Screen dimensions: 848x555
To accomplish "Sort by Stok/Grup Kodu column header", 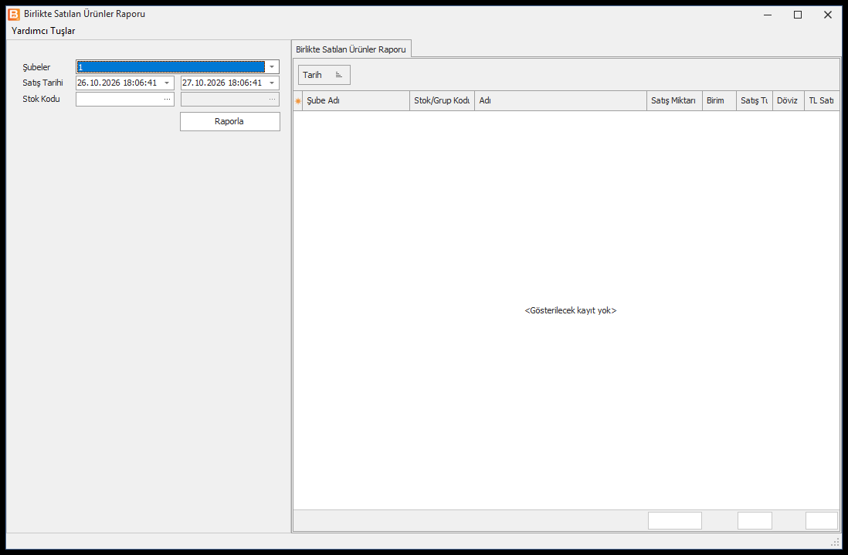I will [442, 101].
